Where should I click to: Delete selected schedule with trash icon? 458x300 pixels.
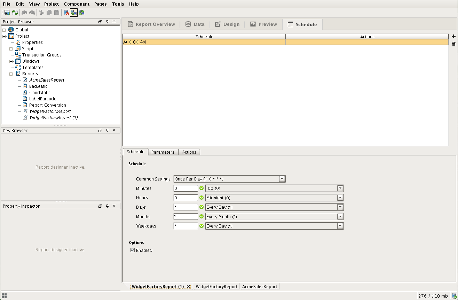click(x=453, y=44)
